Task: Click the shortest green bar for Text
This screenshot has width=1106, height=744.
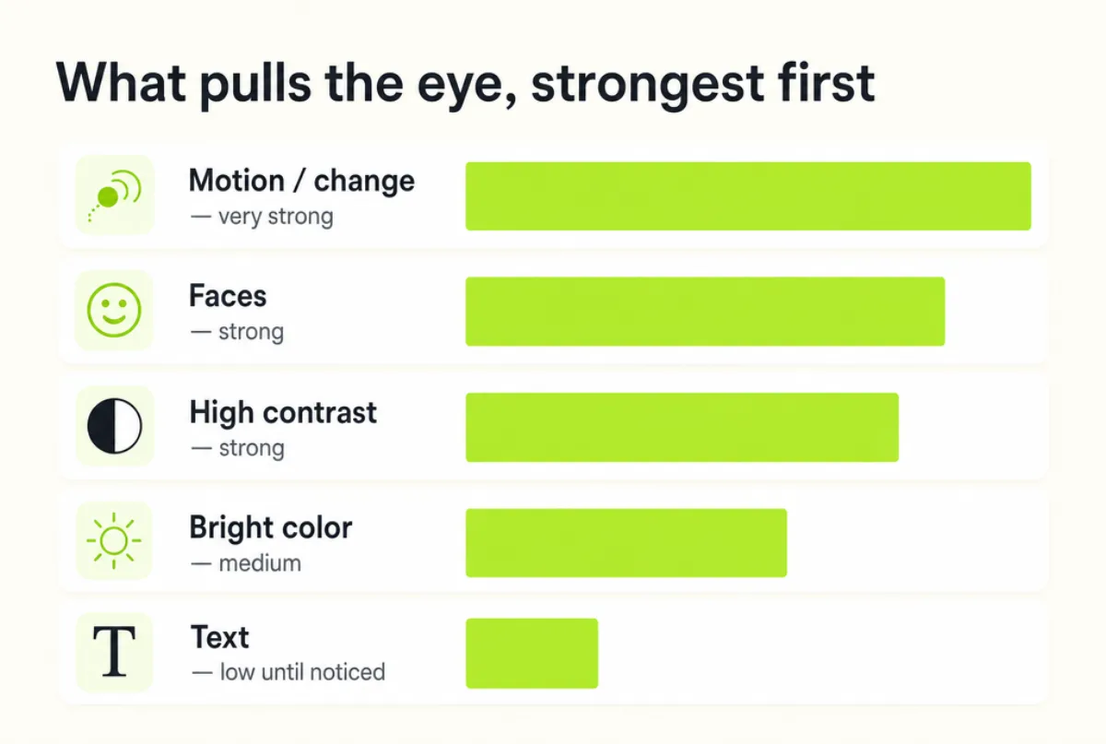Action: coord(532,653)
